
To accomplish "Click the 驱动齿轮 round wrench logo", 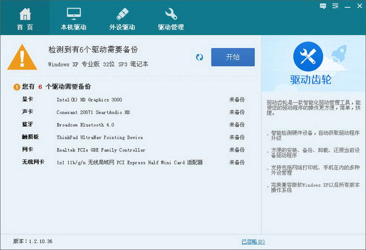I will [308, 56].
